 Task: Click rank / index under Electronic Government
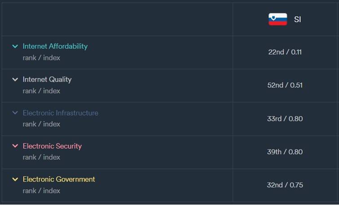[41, 191]
